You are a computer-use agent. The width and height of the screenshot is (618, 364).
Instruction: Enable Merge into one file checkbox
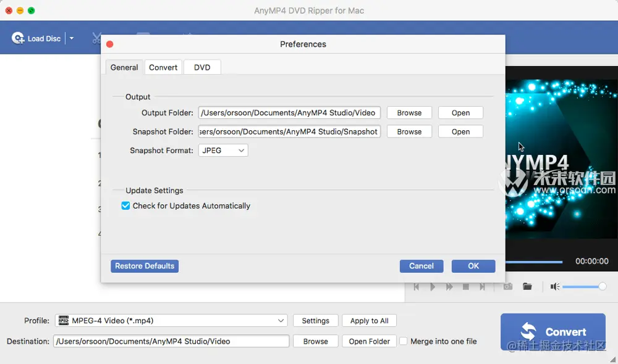coord(404,341)
